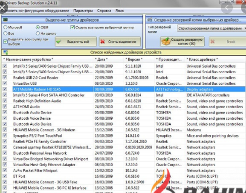
Task: Toggle Выделять всю группу при выборе checkbox
Action: (x=6, y=41)
